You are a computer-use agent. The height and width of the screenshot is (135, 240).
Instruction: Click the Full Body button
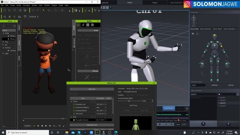click(214, 85)
